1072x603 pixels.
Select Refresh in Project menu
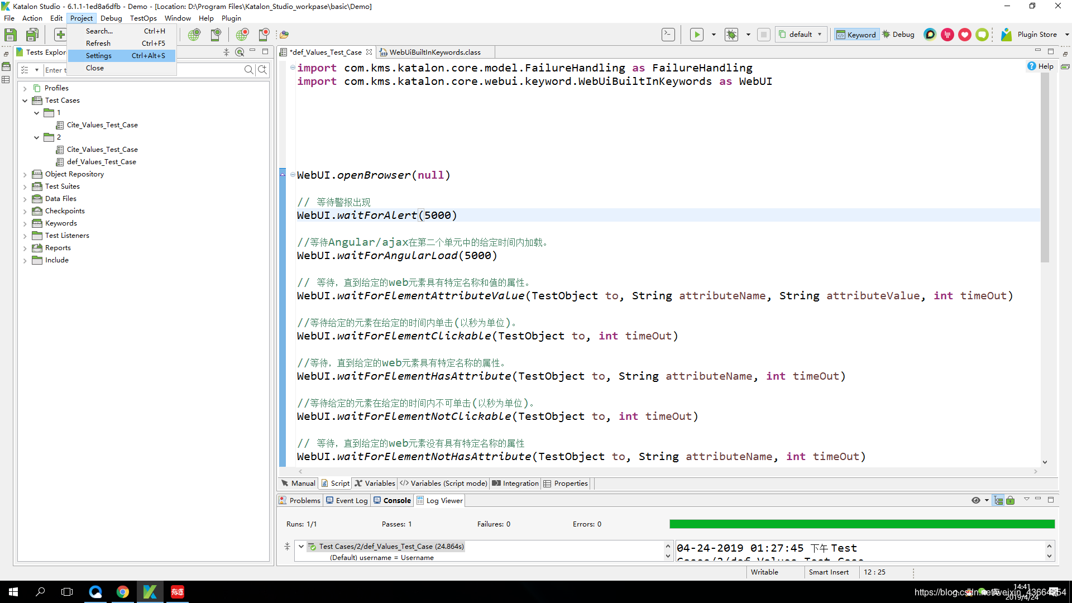coord(122,44)
